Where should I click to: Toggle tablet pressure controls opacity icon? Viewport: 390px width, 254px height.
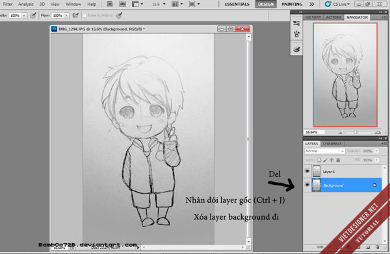tap(33, 16)
